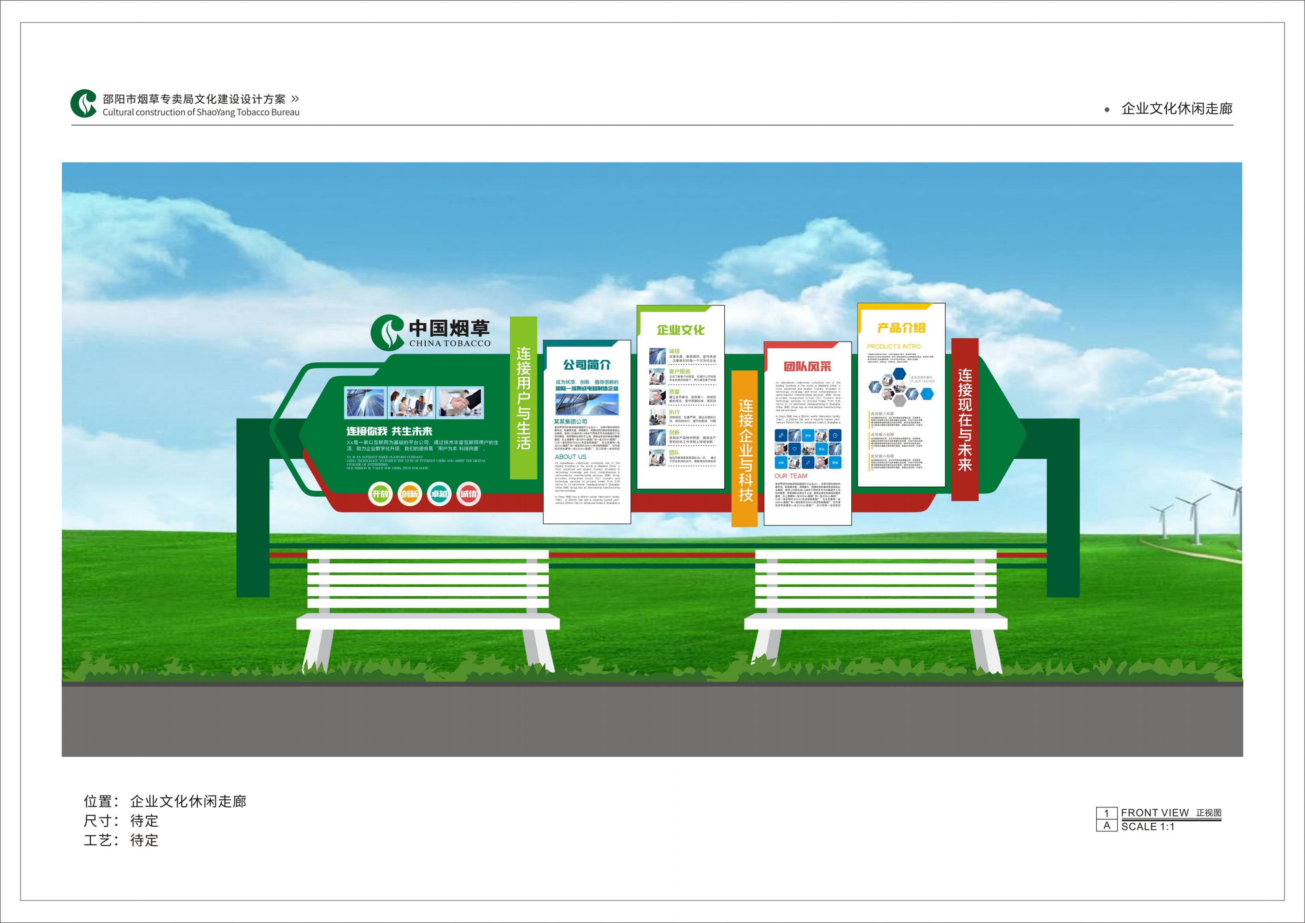
Task: Click the thumbnail beside 执行 in 企业文化 panel
Action: (658, 417)
